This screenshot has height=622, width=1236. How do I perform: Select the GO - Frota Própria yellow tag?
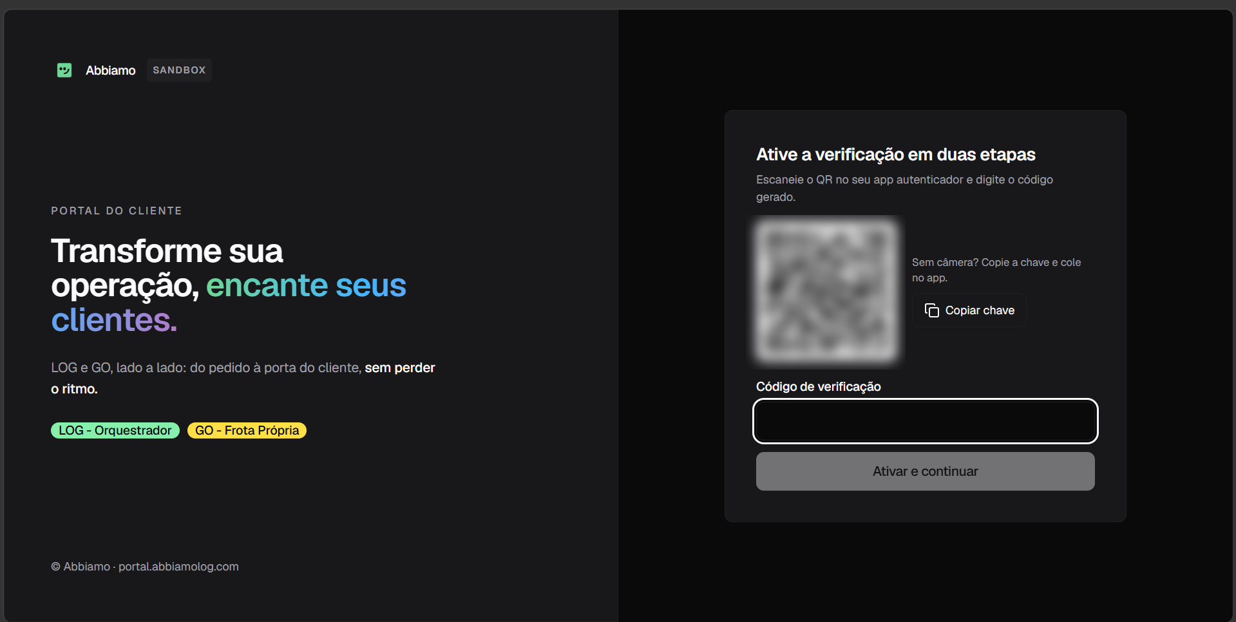coord(247,430)
